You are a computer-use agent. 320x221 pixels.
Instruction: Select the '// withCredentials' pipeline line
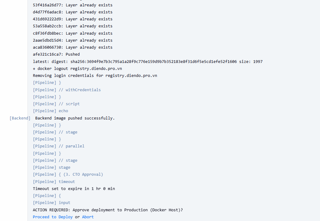coord(67,90)
